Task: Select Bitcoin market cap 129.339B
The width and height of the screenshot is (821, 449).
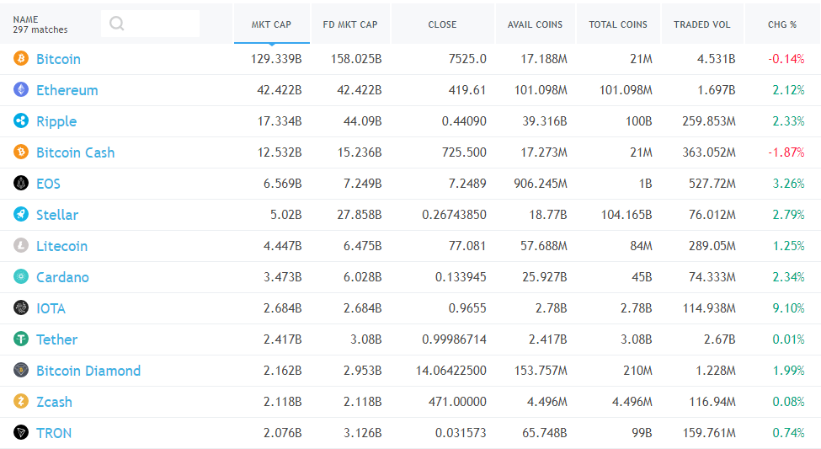Action: pyautogui.click(x=276, y=59)
